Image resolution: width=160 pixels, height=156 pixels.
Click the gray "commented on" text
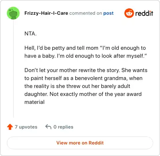(86, 13)
